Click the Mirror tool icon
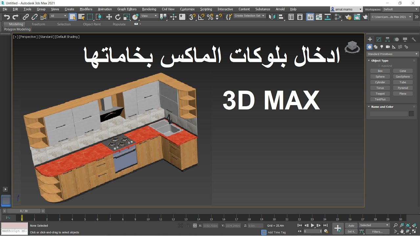 (272, 17)
